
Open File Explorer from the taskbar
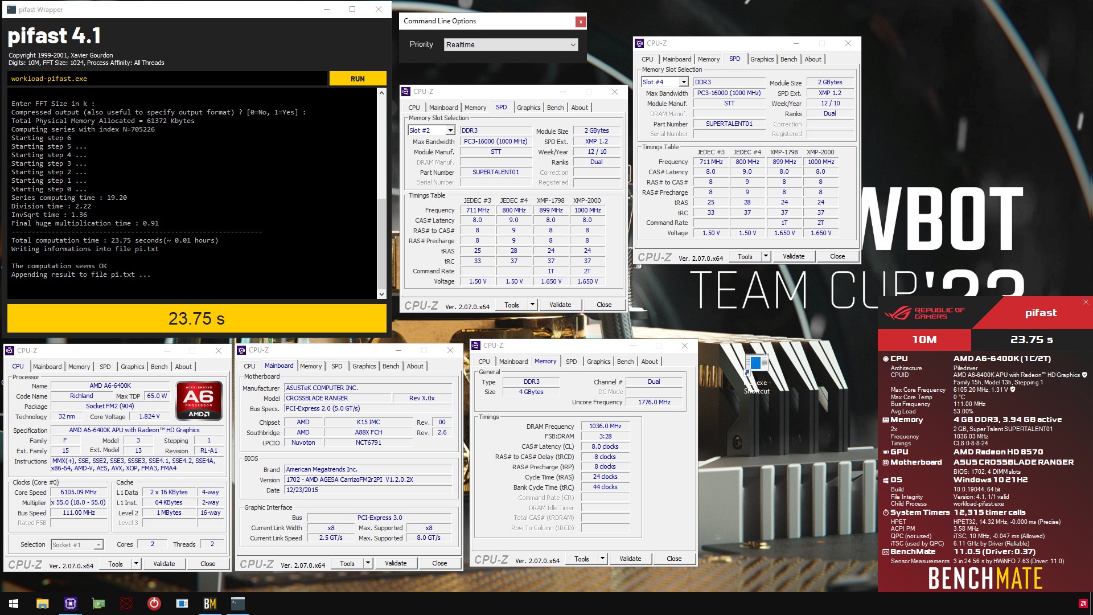[42, 604]
